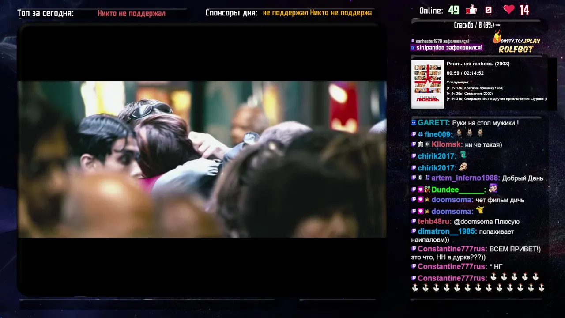Open the Реальная любовь movie poster
Viewport: 565px width, 318px height.
click(427, 84)
